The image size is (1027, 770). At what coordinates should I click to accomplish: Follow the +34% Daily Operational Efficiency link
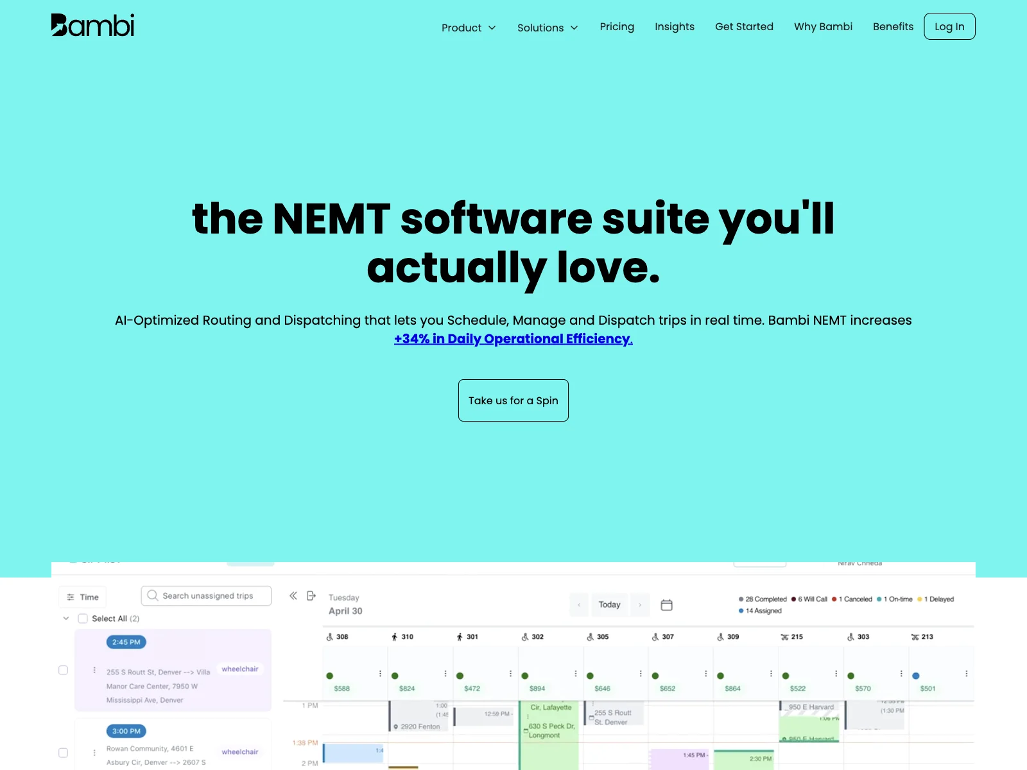point(513,339)
